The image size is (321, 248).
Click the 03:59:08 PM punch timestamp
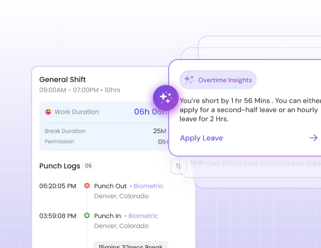pos(58,216)
